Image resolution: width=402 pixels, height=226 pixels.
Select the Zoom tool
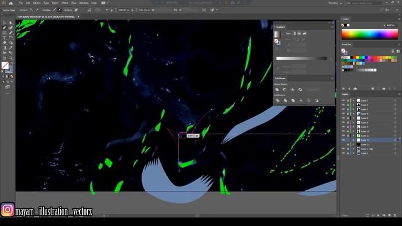11,58
